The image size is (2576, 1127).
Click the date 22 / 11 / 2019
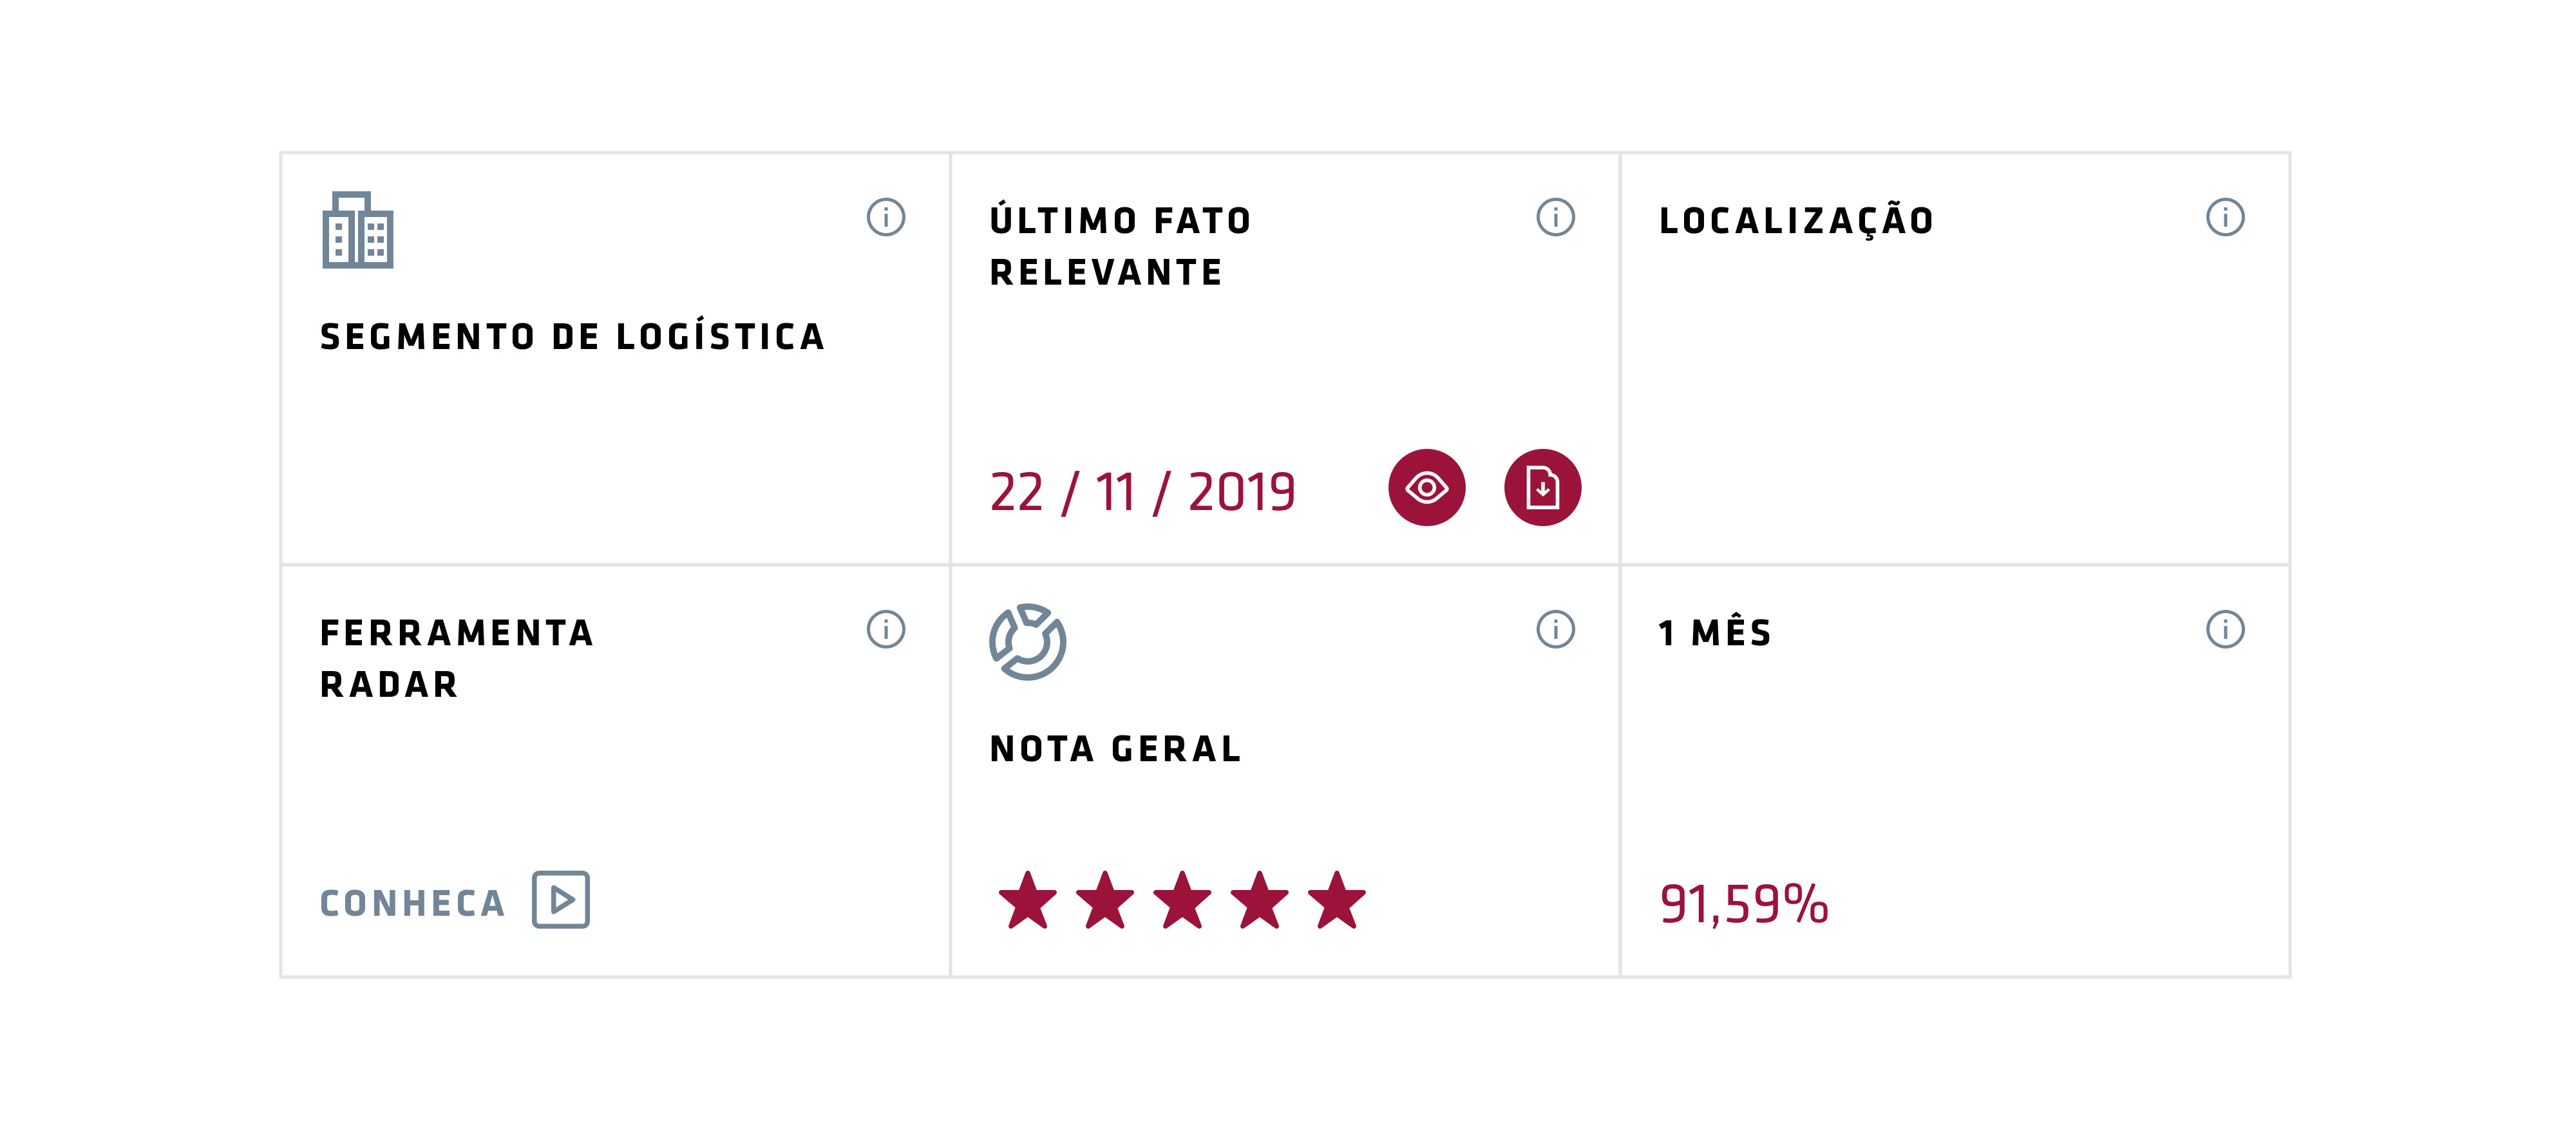pos(1142,492)
